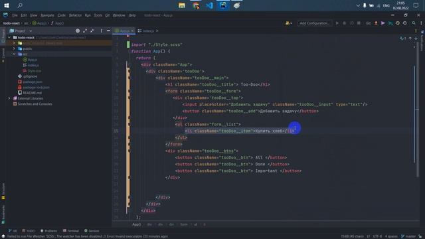Close the index.js editor tab
Viewport: 425px width, 239px height.
tap(157, 31)
